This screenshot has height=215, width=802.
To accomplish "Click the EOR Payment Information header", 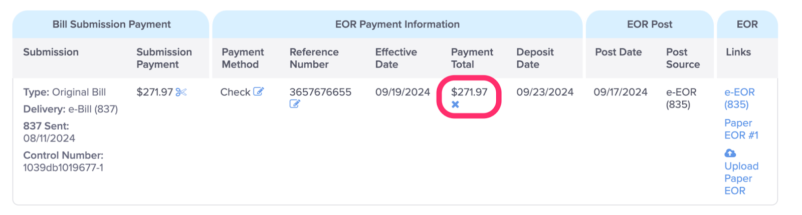I will pos(397,24).
